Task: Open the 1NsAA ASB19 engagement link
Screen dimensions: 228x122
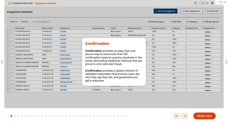Action: (65, 74)
